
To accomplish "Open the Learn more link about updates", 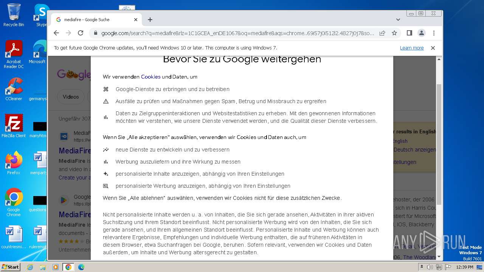I will click(412, 48).
